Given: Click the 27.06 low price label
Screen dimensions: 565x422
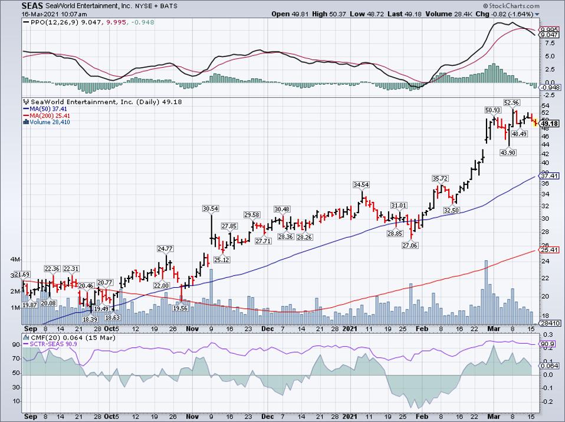Looking at the screenshot, I should pos(410,245).
